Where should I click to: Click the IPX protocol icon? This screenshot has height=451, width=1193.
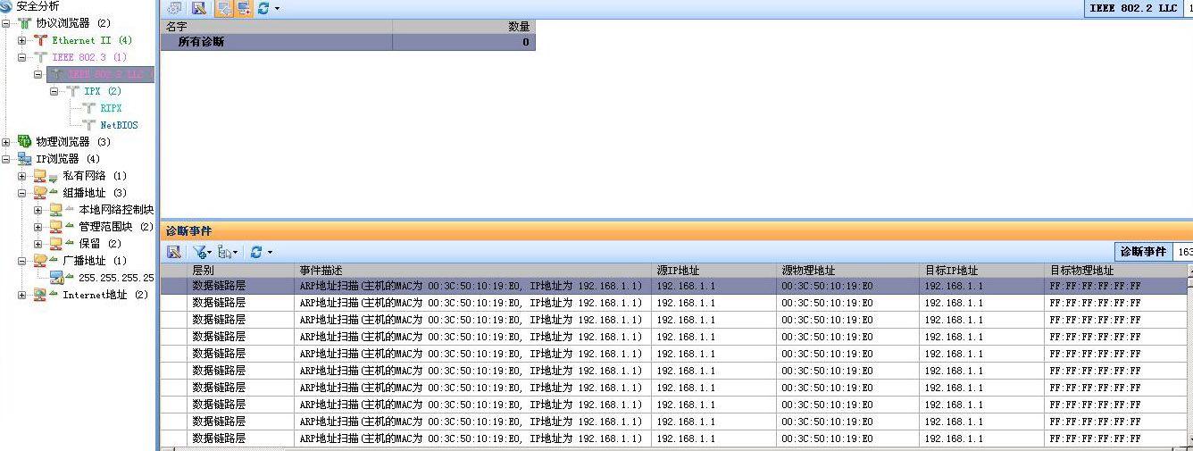(72, 91)
